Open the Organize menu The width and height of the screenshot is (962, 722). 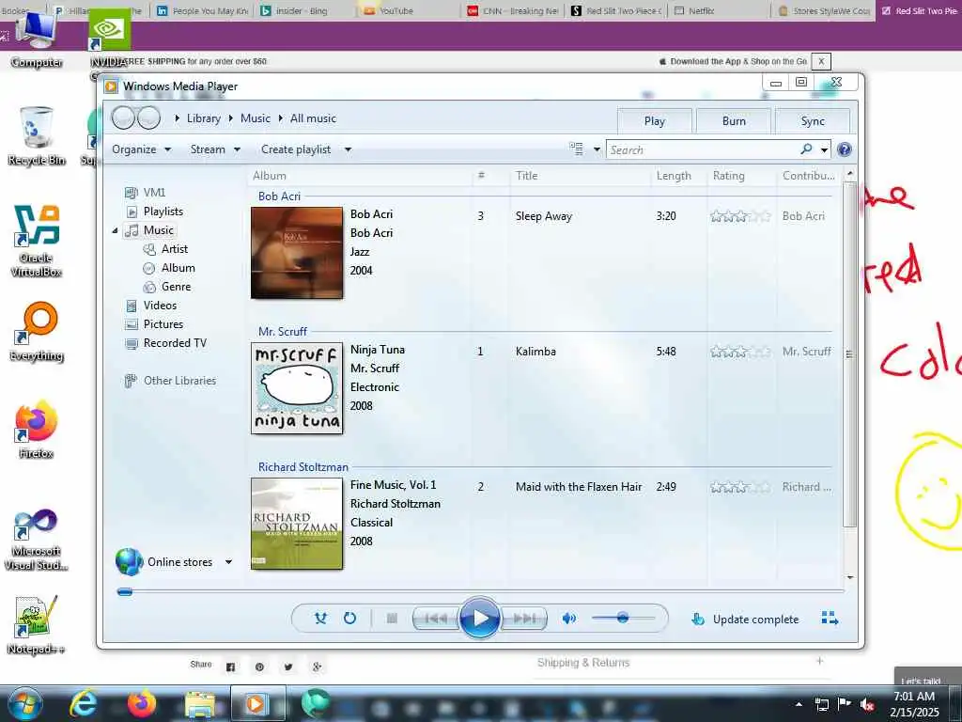pyautogui.click(x=141, y=149)
